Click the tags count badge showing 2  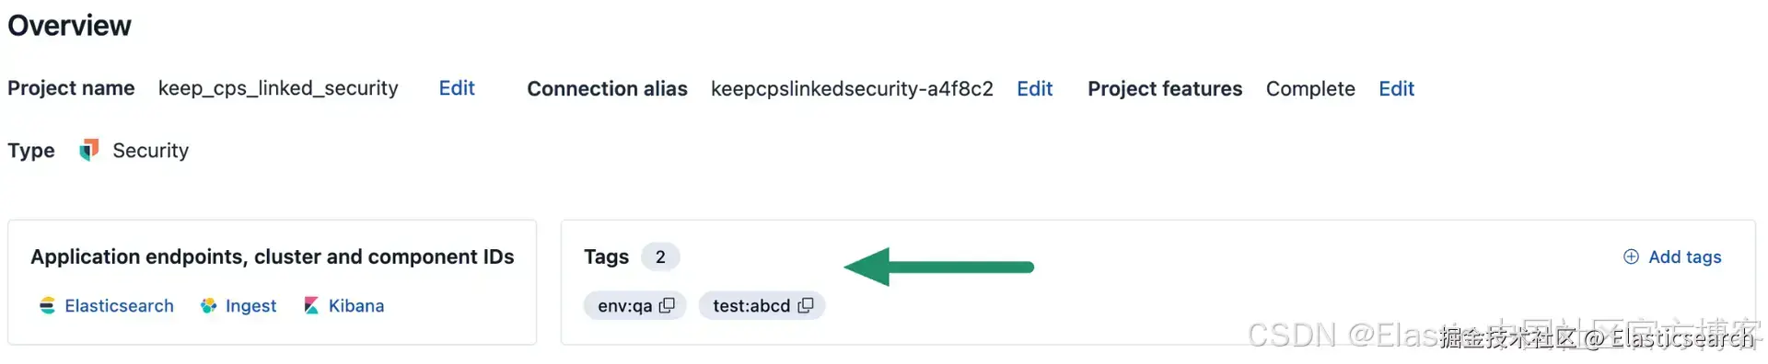[x=660, y=256]
